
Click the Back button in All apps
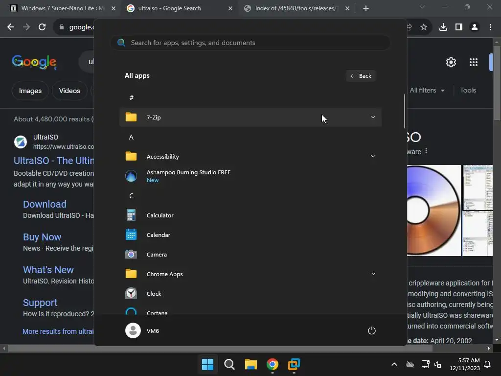tap(361, 76)
